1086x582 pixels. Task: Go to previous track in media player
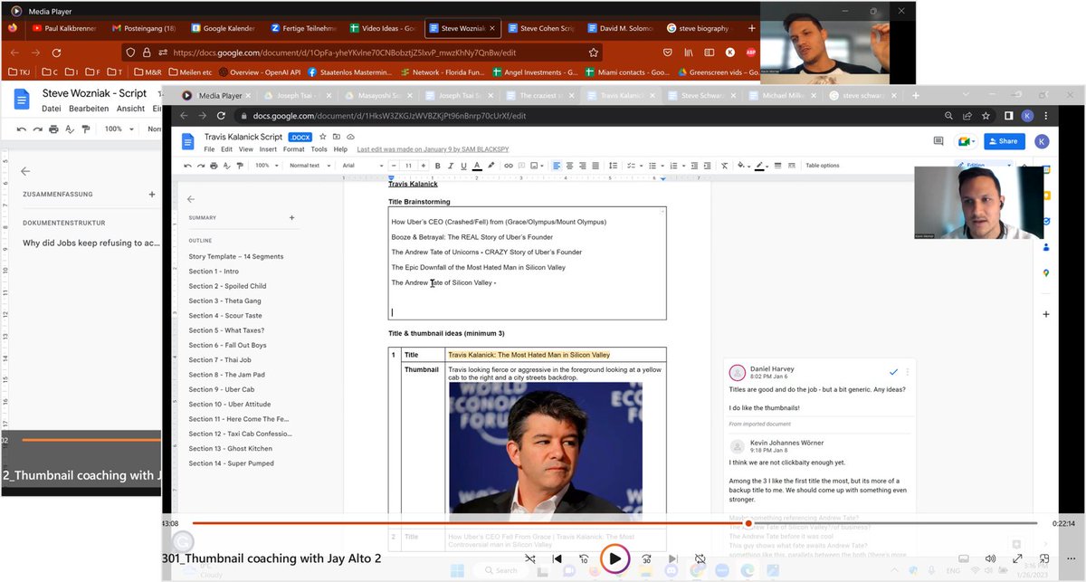click(557, 558)
